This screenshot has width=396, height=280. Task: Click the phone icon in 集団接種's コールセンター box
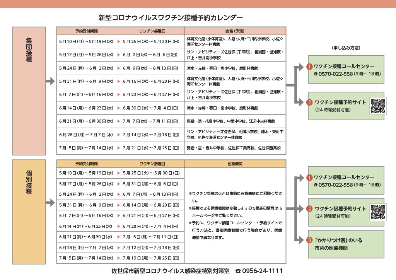click(316, 74)
